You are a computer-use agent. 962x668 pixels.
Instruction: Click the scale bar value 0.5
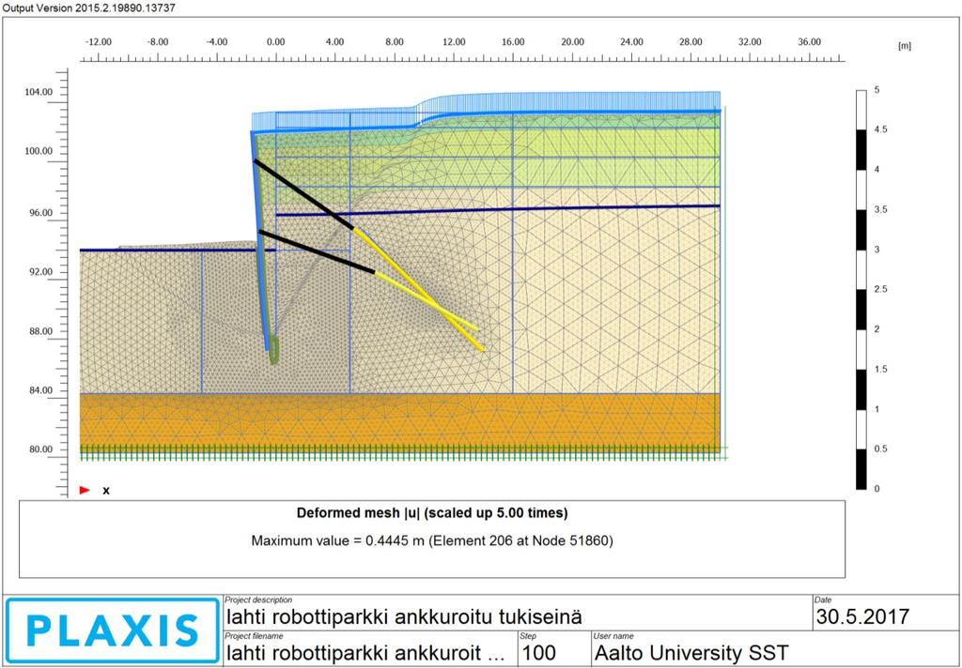coord(880,449)
